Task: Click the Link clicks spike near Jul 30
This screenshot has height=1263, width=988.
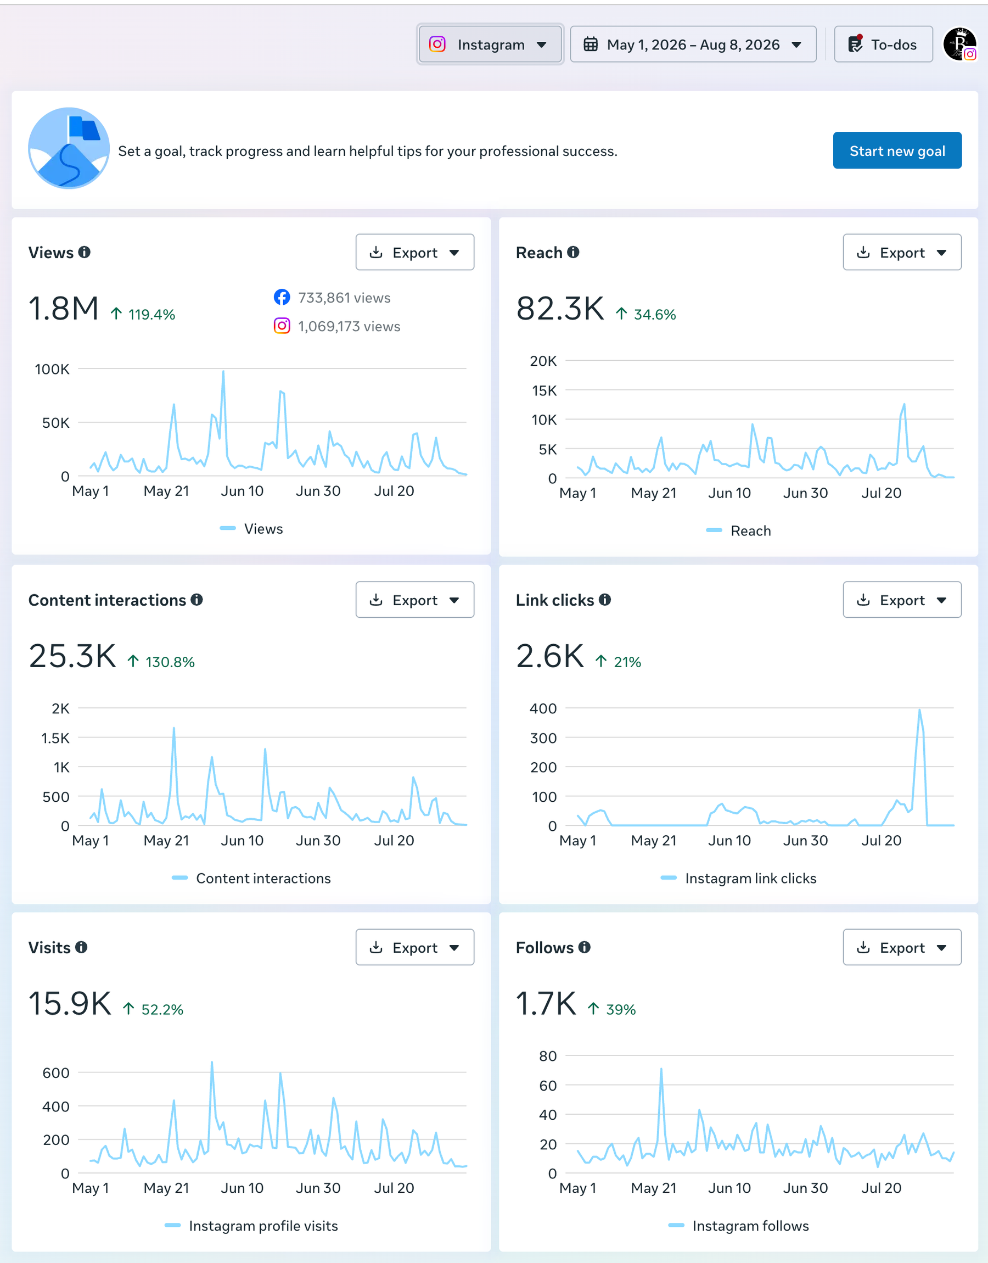Action: pos(919,710)
